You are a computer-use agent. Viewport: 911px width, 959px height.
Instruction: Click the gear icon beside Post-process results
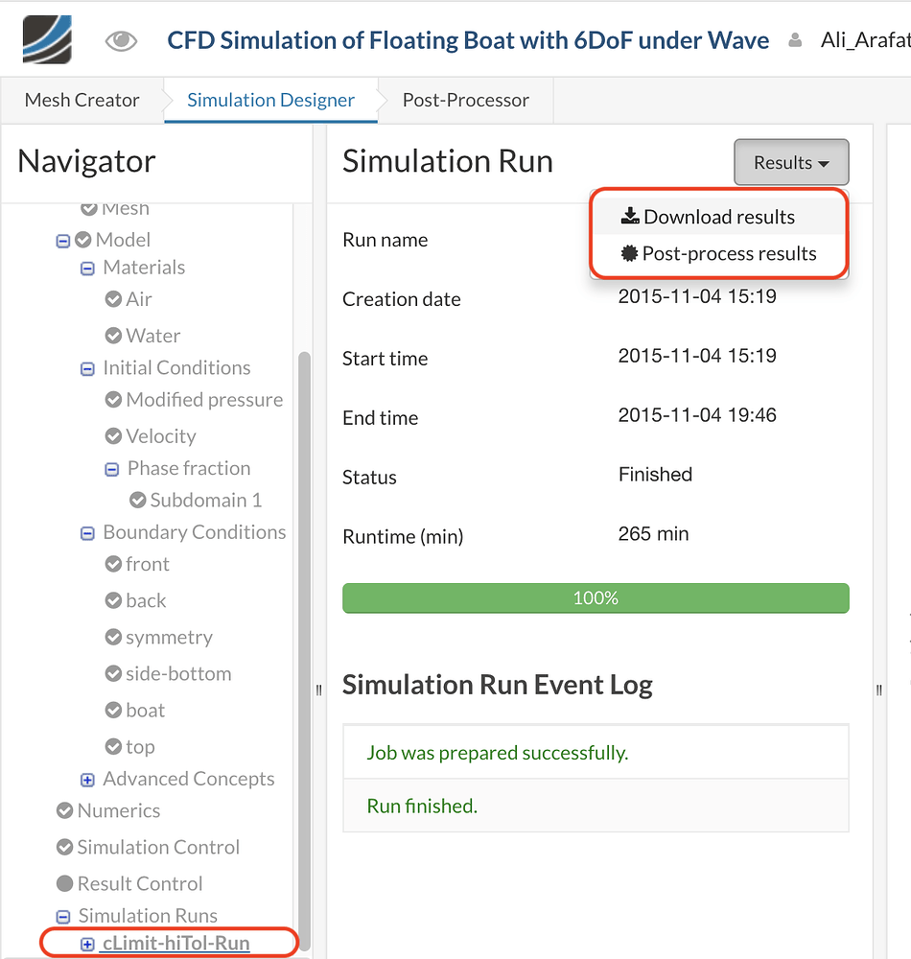point(629,253)
